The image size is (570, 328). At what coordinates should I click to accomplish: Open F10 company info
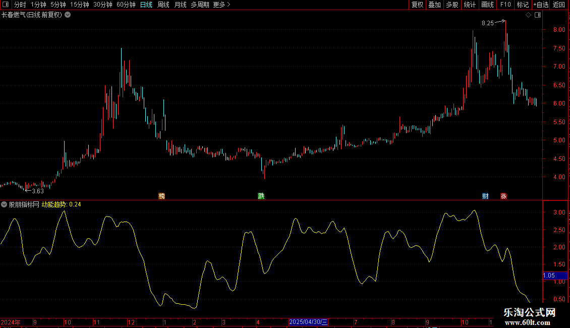click(505, 5)
